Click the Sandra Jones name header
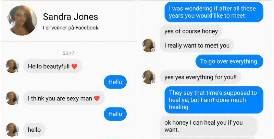 click(71, 17)
